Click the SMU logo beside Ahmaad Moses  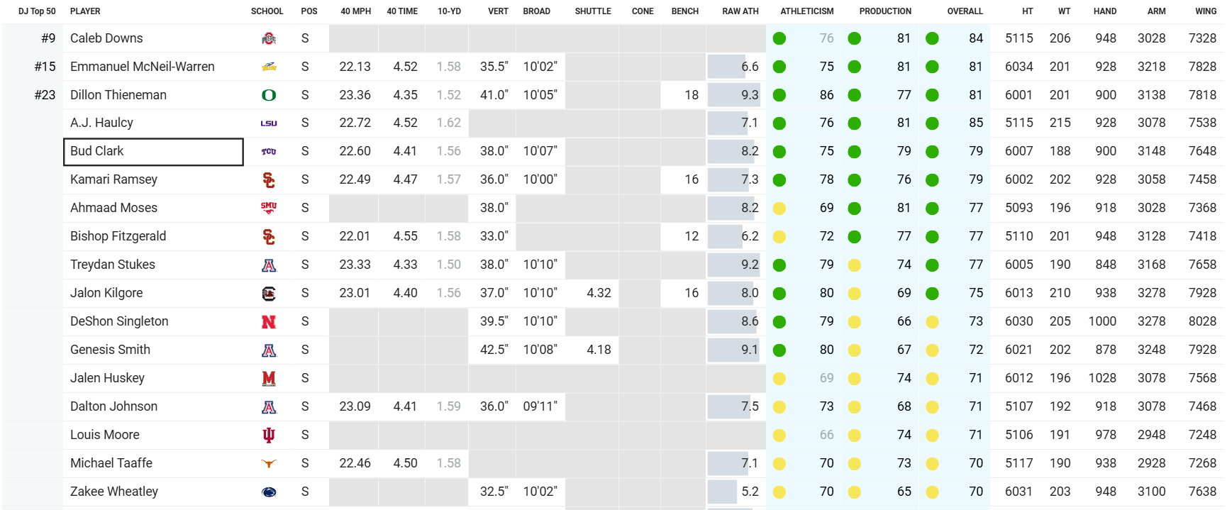268,208
